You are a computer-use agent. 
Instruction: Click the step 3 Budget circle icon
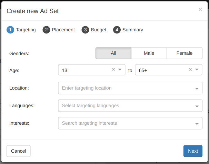(x=85, y=30)
